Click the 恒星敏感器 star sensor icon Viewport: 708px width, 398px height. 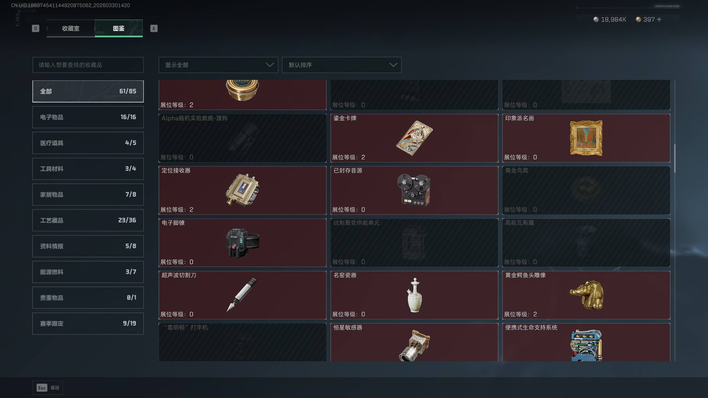click(414, 345)
